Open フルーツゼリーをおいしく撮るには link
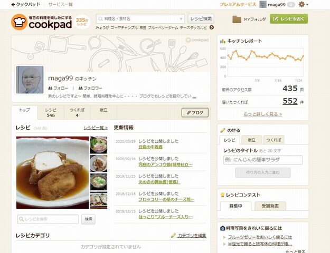 tap(260, 237)
